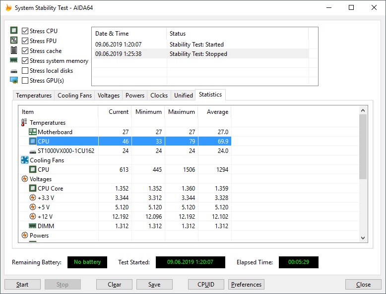Uncheck the Stress FPU checkbox
386x294 pixels.
[x=25, y=41]
